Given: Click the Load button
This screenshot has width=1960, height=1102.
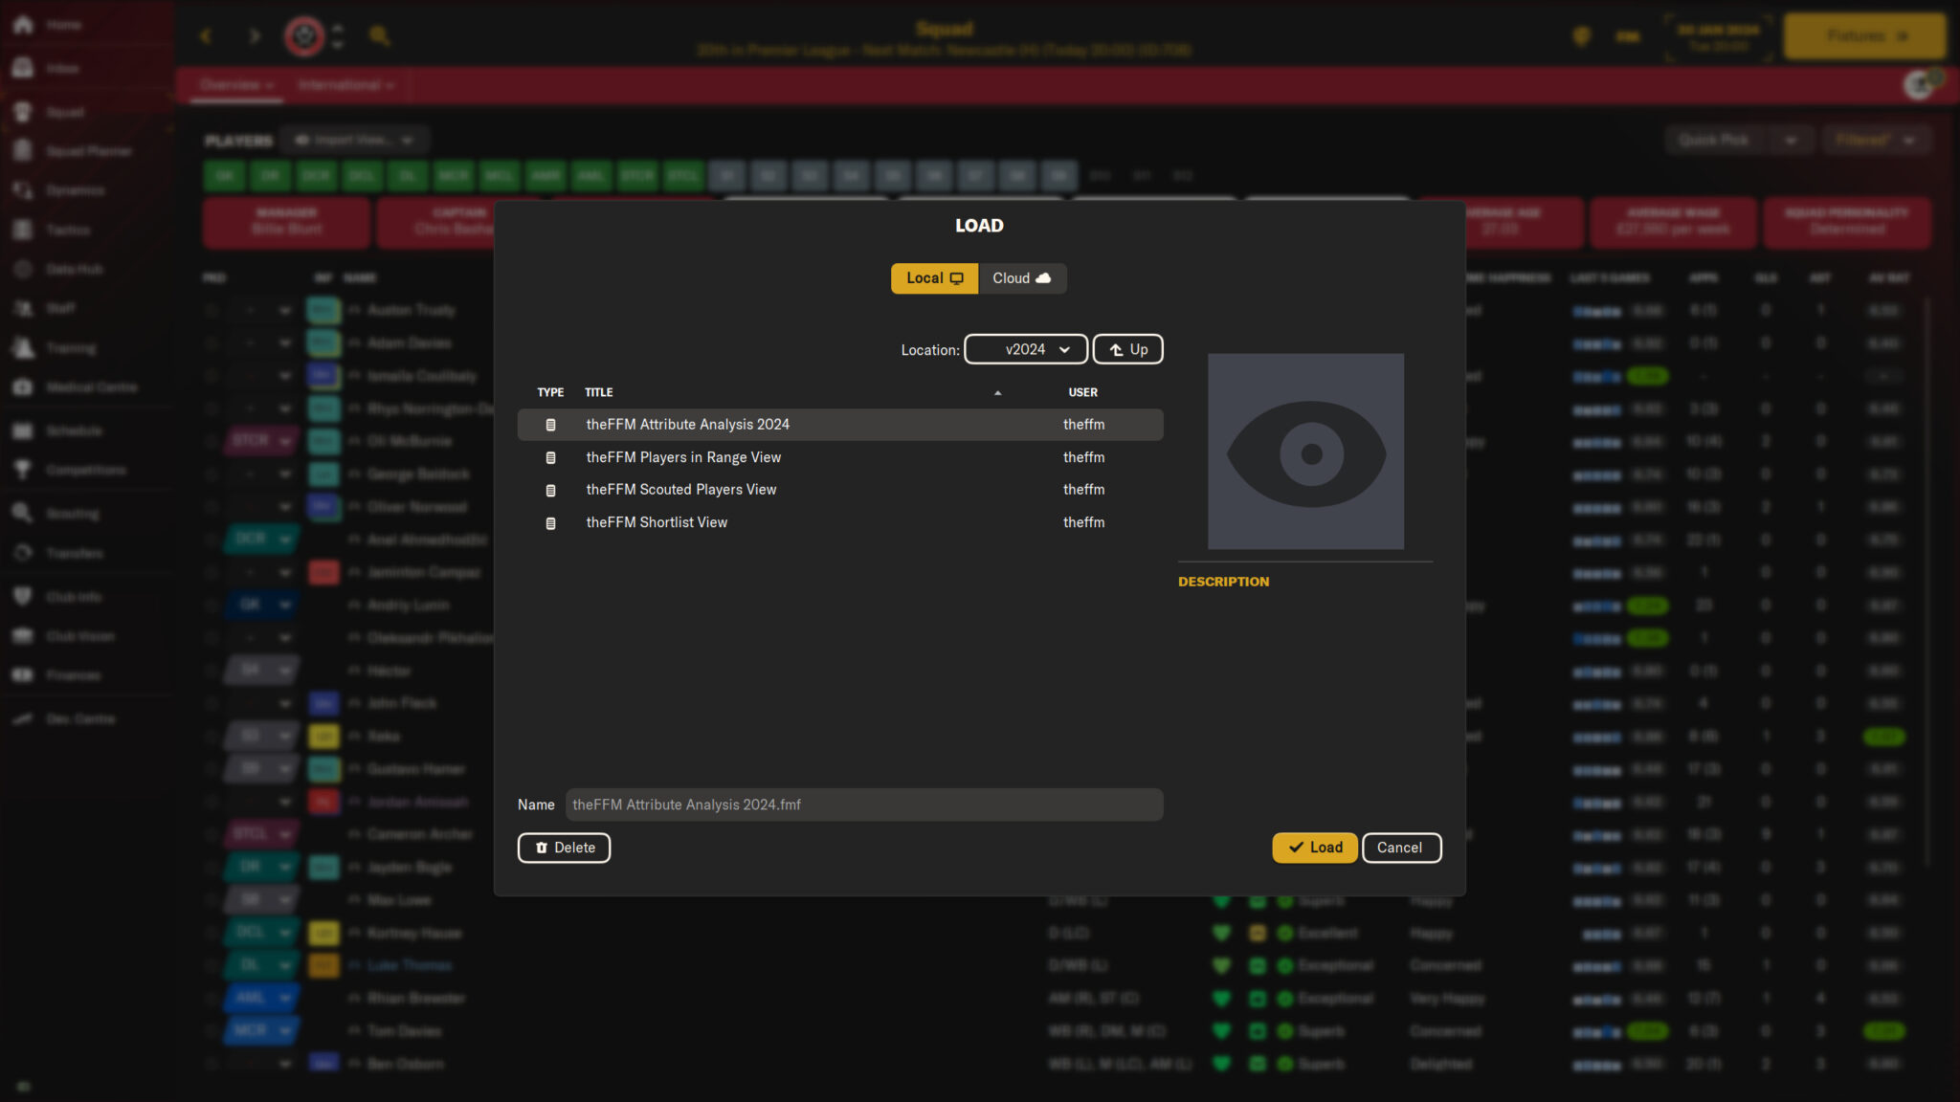Looking at the screenshot, I should pyautogui.click(x=1314, y=848).
